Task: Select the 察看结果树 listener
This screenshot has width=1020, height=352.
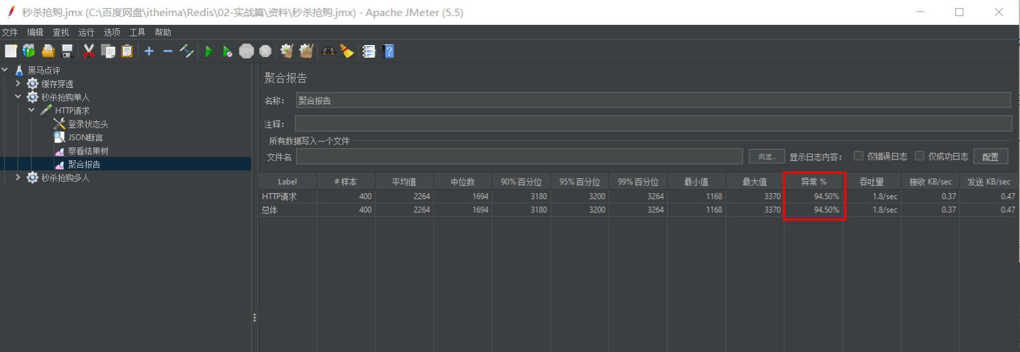Action: tap(88, 151)
